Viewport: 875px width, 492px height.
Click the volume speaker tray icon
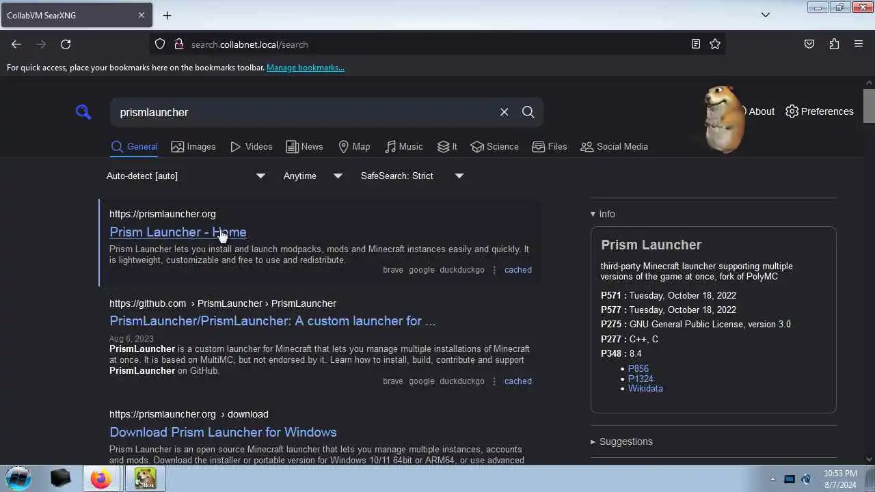[806, 479]
